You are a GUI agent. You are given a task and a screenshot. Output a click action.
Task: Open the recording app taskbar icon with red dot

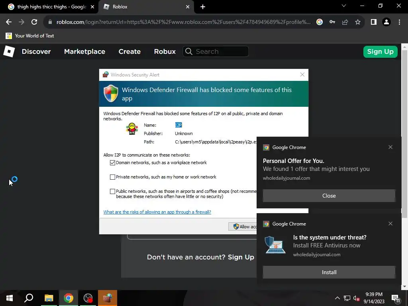88,298
